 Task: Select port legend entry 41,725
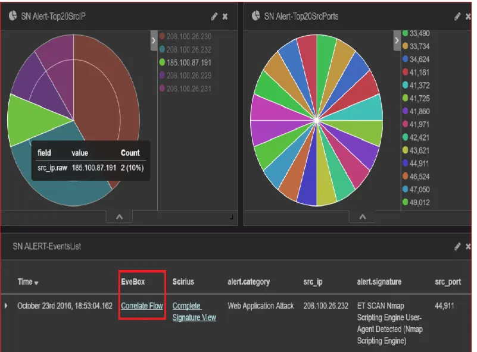(416, 98)
